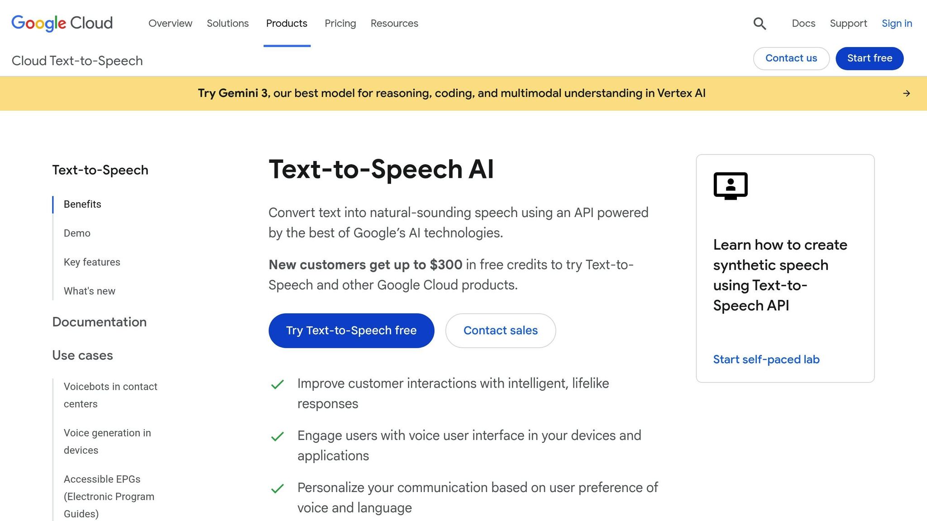This screenshot has width=927, height=521.
Task: Open the Solutions menu
Action: coord(228,24)
